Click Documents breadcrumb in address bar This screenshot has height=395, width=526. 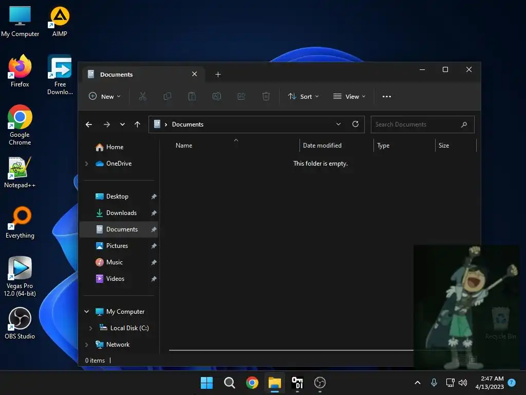point(187,124)
